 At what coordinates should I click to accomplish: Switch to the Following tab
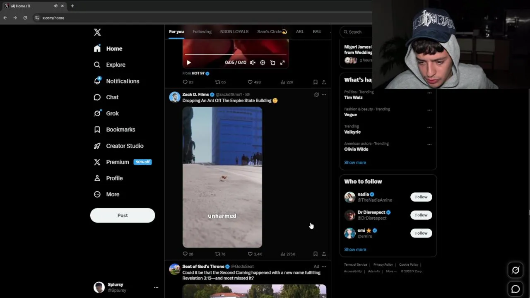point(202,31)
